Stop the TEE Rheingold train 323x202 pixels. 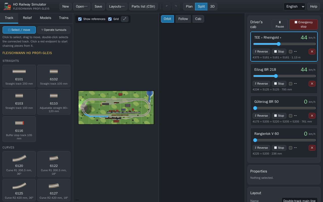(x=279, y=52)
